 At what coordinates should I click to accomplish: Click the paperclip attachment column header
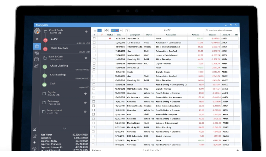[102, 35]
